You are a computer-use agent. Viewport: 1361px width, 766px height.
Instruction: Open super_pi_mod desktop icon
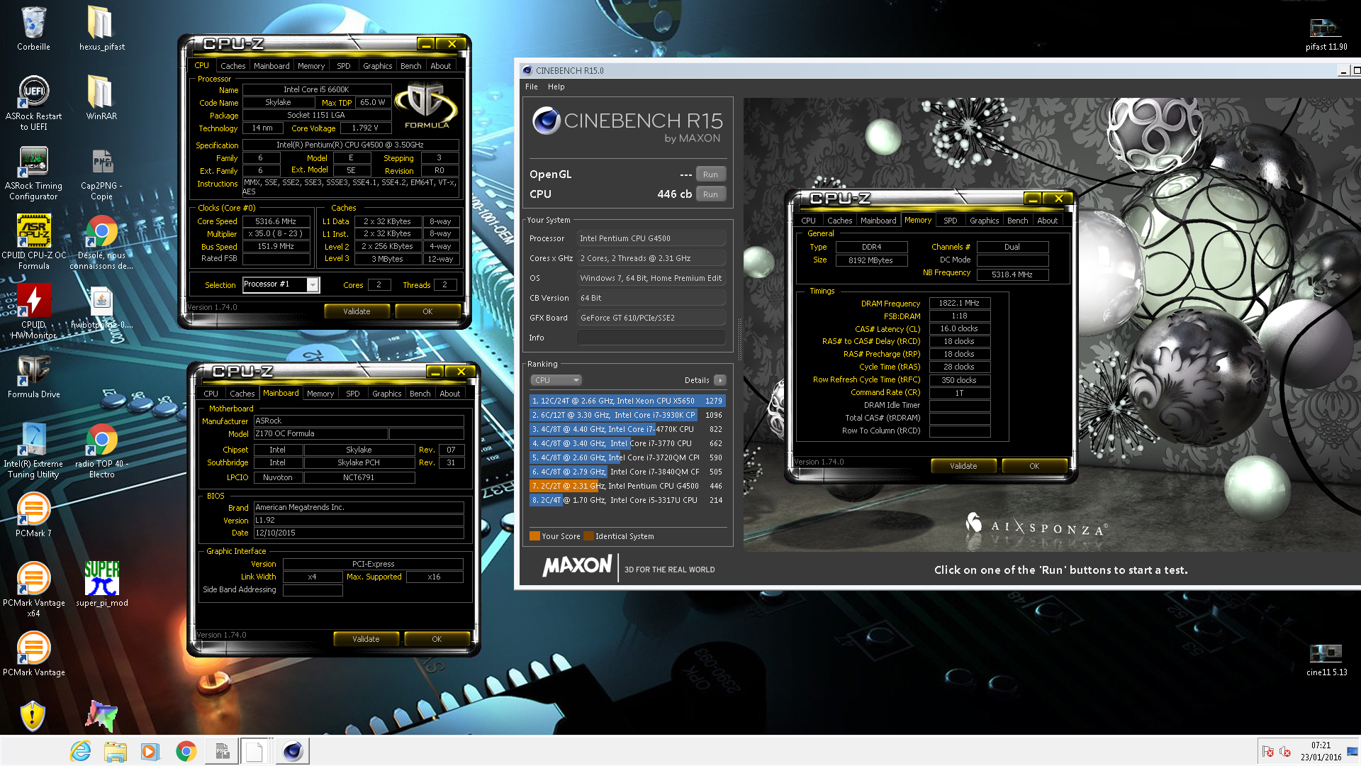click(101, 584)
